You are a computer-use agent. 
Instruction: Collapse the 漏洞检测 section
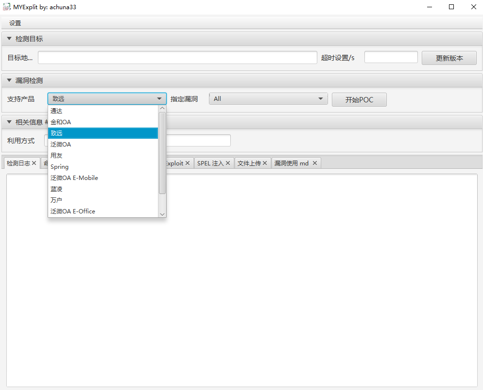[x=9, y=81]
